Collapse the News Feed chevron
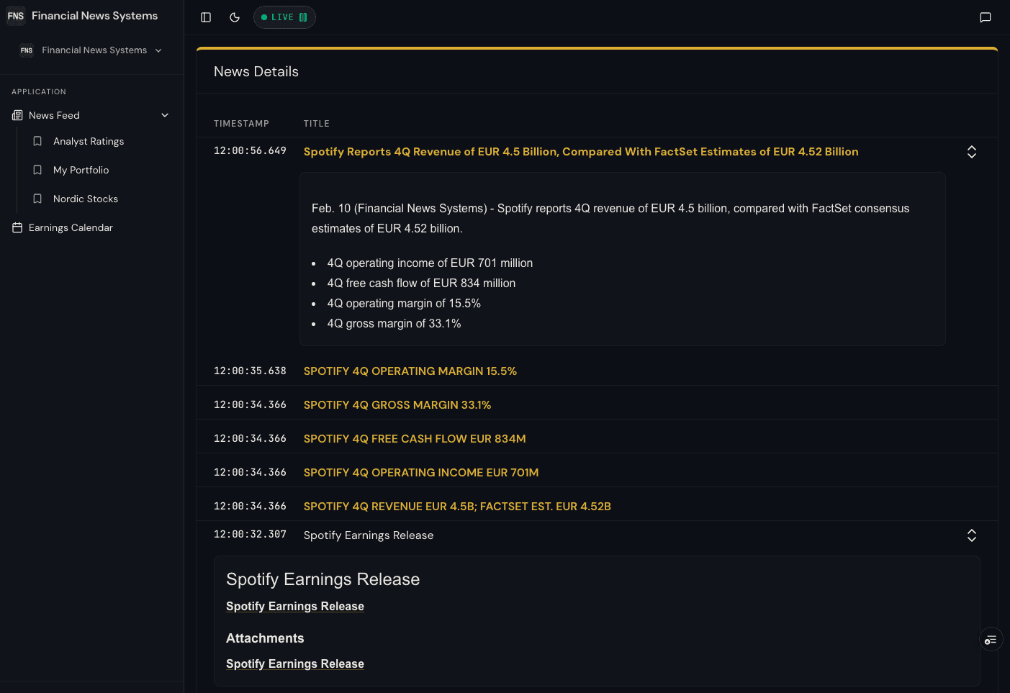1010x693 pixels. [x=165, y=115]
